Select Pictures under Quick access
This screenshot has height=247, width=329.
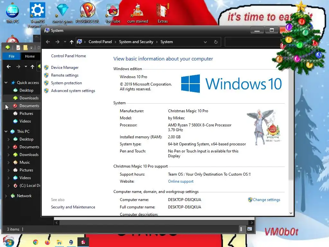click(26, 114)
